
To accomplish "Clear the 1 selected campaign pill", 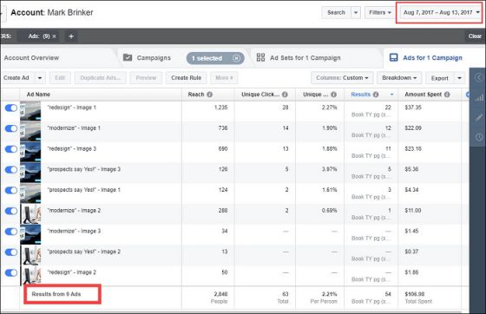I will pyautogui.click(x=236, y=58).
